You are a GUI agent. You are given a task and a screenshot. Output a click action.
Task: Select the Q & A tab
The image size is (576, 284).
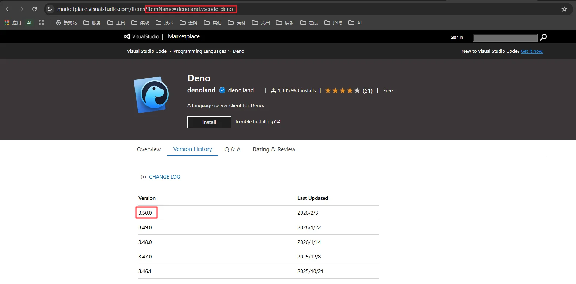[x=232, y=149]
